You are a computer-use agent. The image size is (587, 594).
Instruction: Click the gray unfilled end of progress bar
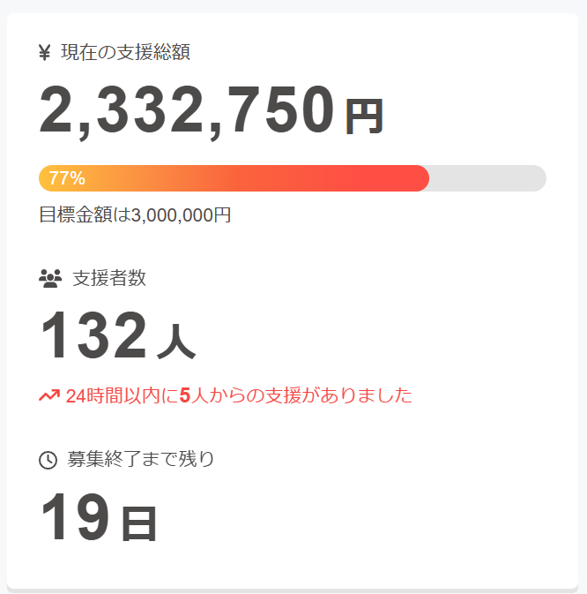(x=488, y=178)
